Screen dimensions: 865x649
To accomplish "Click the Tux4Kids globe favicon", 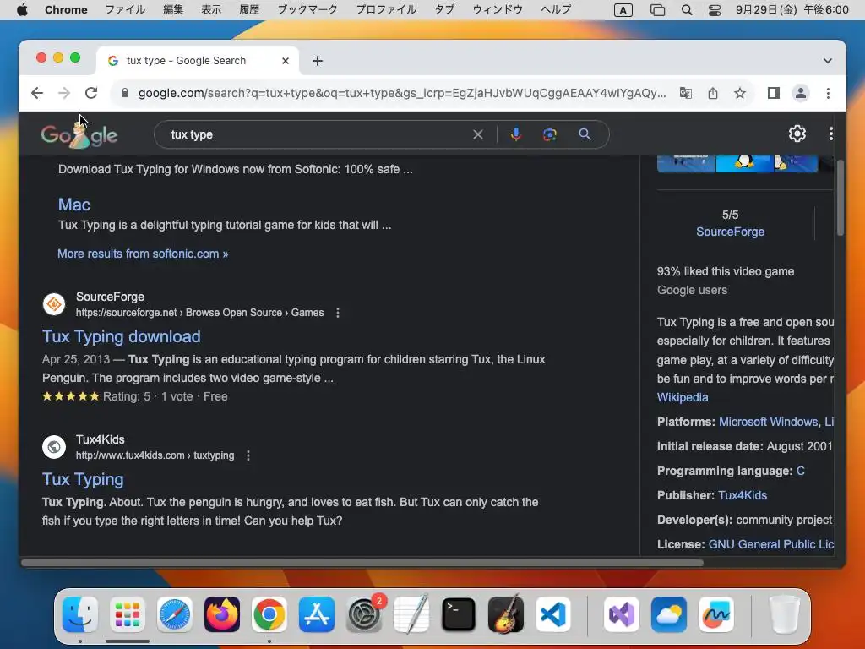I will pyautogui.click(x=54, y=447).
